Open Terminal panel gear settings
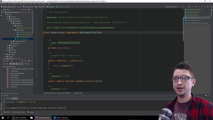Viewport: 213px width, 120px height. coord(206,96)
